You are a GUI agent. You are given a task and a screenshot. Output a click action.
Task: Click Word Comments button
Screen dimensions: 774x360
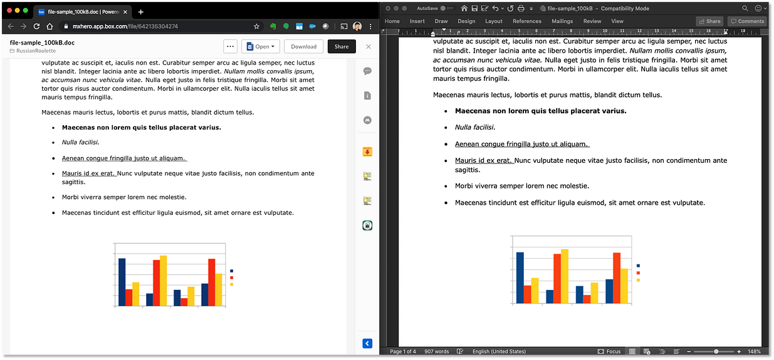(747, 21)
